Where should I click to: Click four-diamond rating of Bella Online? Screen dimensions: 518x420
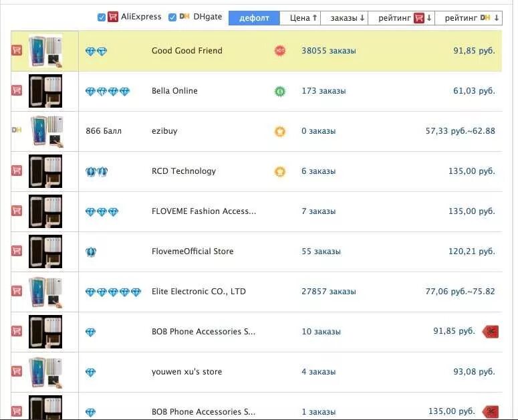pyautogui.click(x=108, y=91)
